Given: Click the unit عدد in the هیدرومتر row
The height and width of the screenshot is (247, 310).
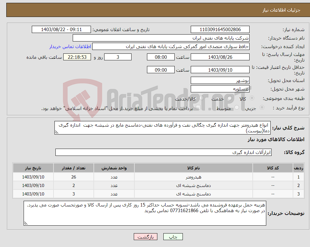Looking at the screenshot, I should pos(114,177).
